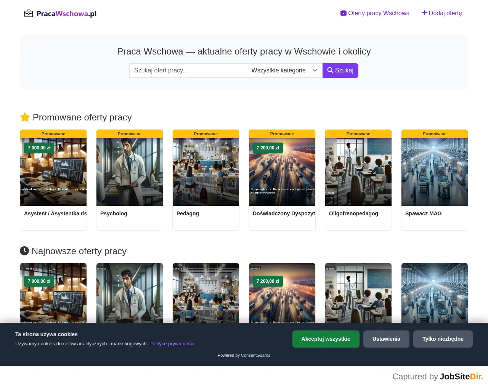Click the Spawacz MAG job title
488x388 pixels.
coord(423,213)
